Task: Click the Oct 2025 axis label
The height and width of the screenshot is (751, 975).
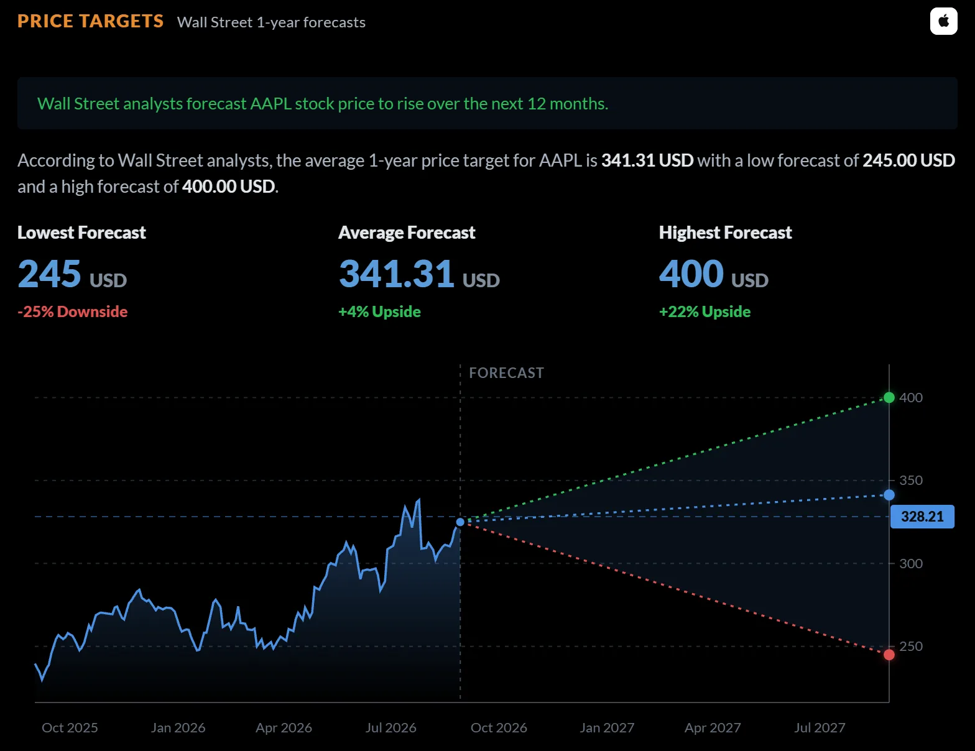Action: coord(70,727)
